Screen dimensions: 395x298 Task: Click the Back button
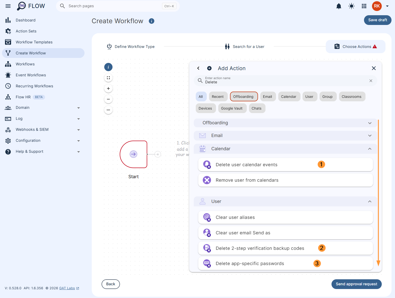(x=111, y=284)
